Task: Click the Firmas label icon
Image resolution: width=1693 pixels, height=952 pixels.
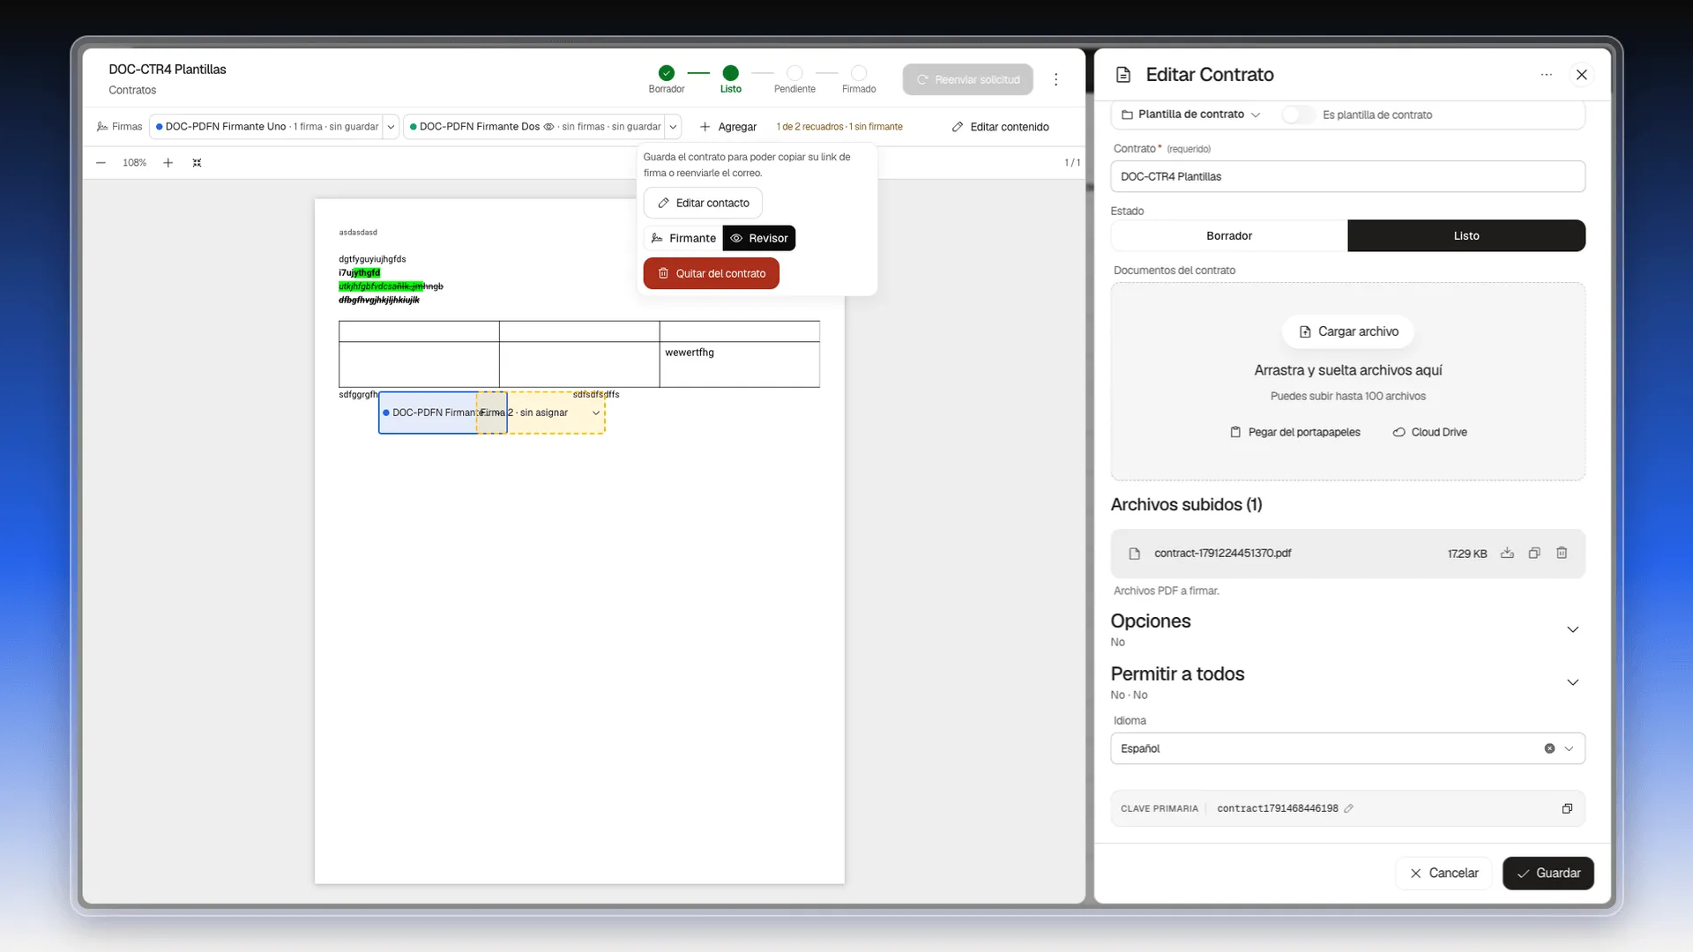Action: click(x=102, y=127)
